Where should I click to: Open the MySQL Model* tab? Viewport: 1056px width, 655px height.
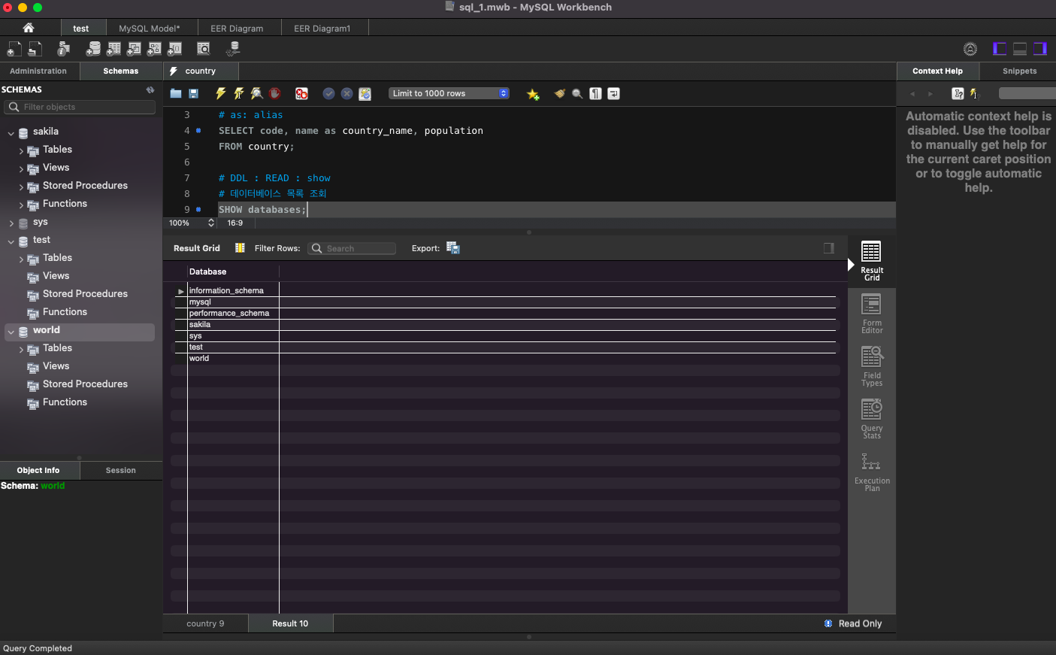click(150, 29)
